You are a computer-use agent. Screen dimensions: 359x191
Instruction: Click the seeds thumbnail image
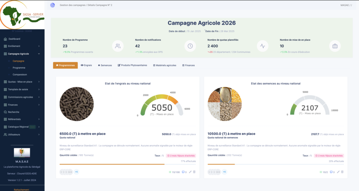point(225,104)
